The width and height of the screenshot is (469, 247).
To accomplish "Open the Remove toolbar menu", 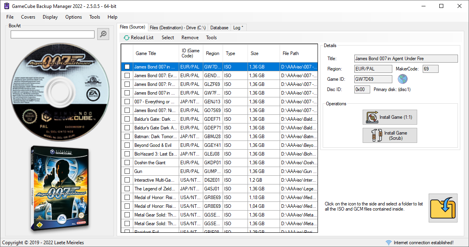I will pos(190,38).
